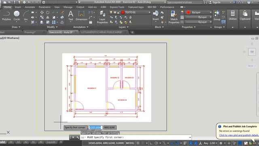Screen dimensions: 259x146
Task: Toggle grid display in status bar
Action: coord(138,143)
